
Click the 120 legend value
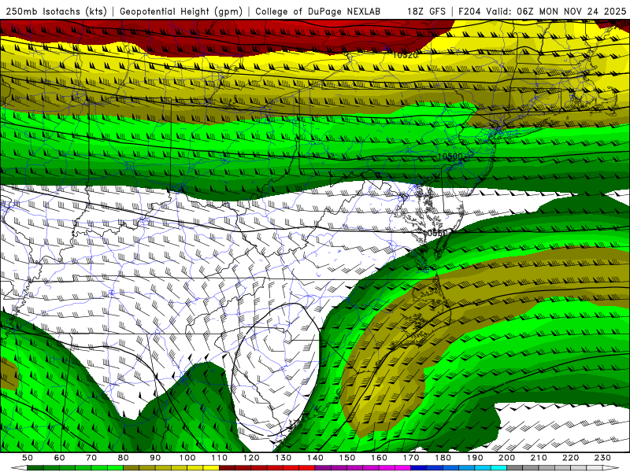pyautogui.click(x=251, y=458)
